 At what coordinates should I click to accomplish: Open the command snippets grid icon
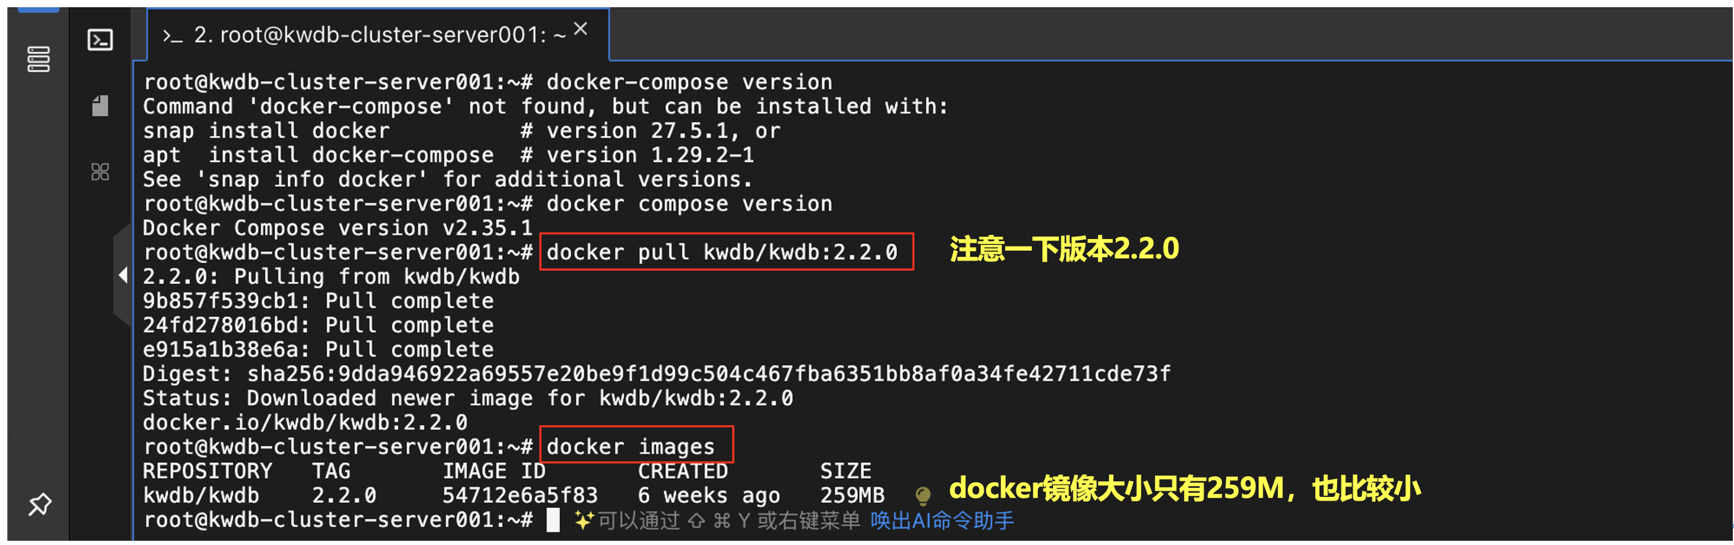pyautogui.click(x=100, y=172)
